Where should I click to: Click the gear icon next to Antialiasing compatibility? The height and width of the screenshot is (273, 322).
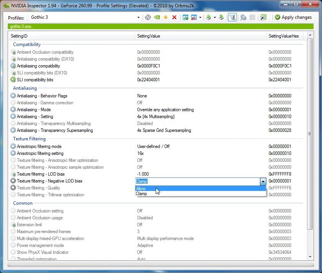click(x=13, y=66)
